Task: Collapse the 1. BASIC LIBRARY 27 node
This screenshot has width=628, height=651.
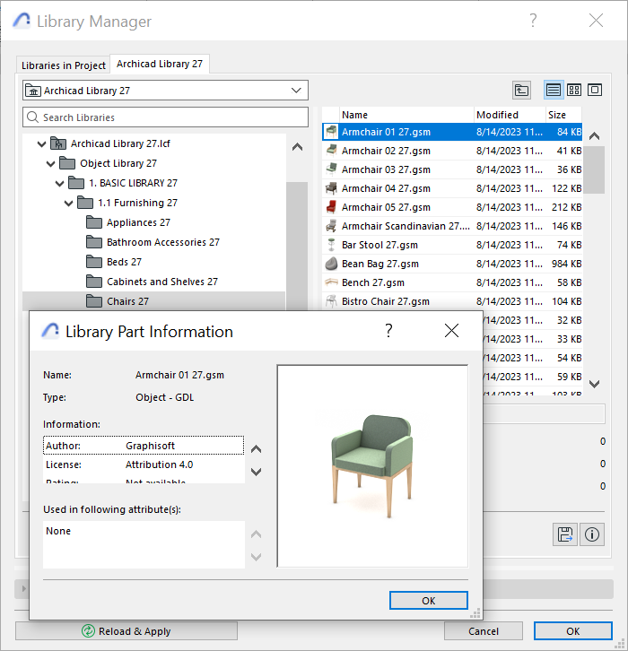Action: [60, 183]
